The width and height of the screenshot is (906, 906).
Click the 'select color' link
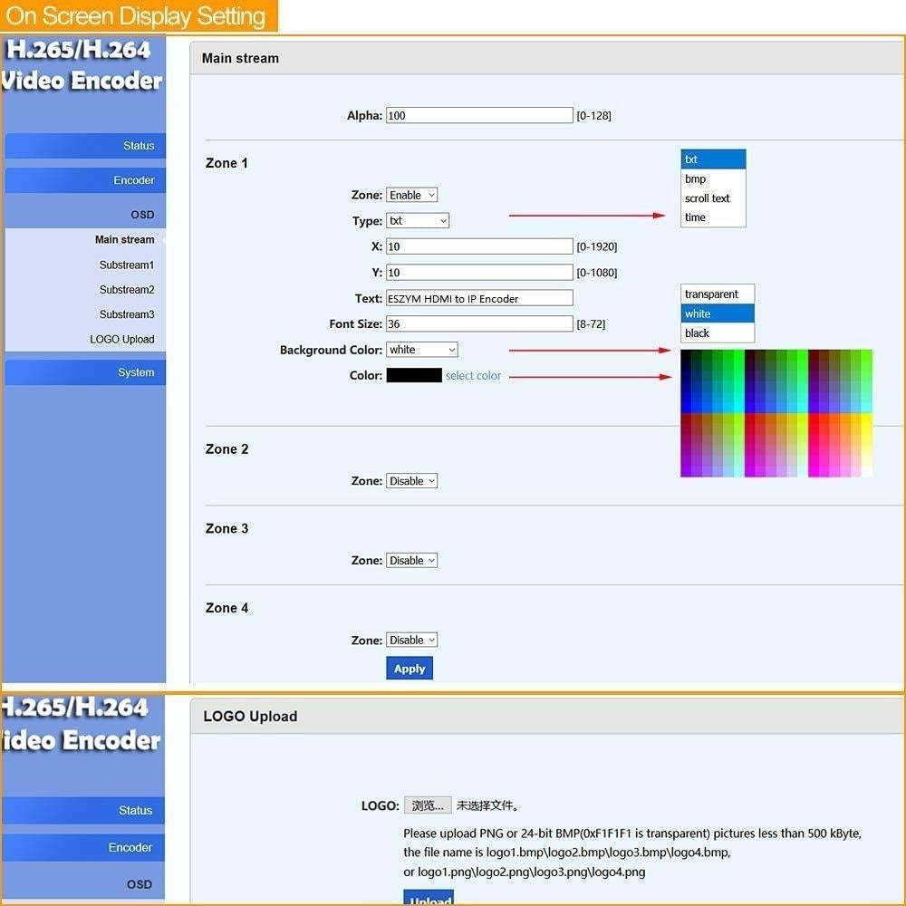point(472,375)
